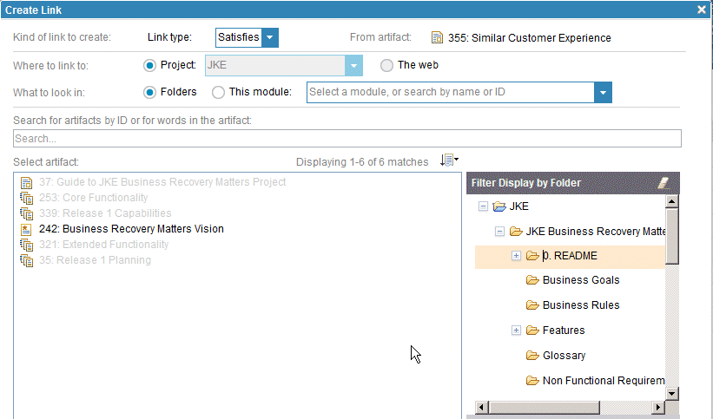Screen dimensions: 713x419
Task: Close the Create Link dialog
Action: click(x=702, y=10)
